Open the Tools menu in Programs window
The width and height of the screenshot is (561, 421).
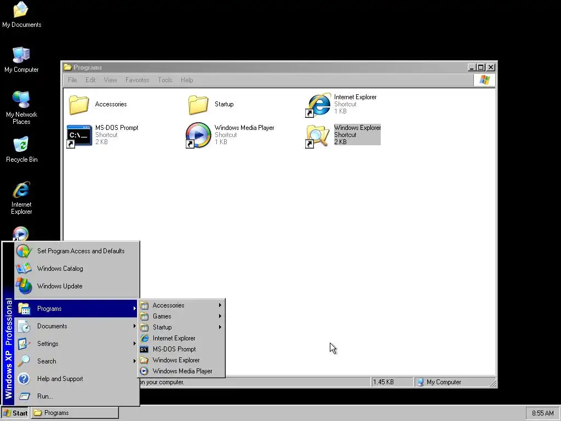[165, 80]
